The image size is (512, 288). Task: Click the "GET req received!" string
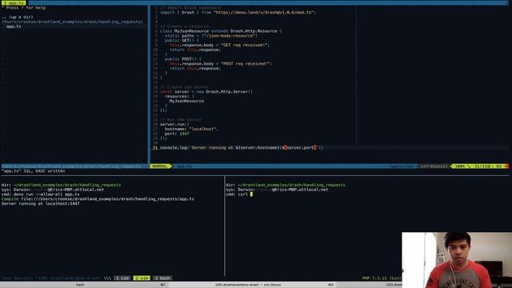(x=244, y=45)
